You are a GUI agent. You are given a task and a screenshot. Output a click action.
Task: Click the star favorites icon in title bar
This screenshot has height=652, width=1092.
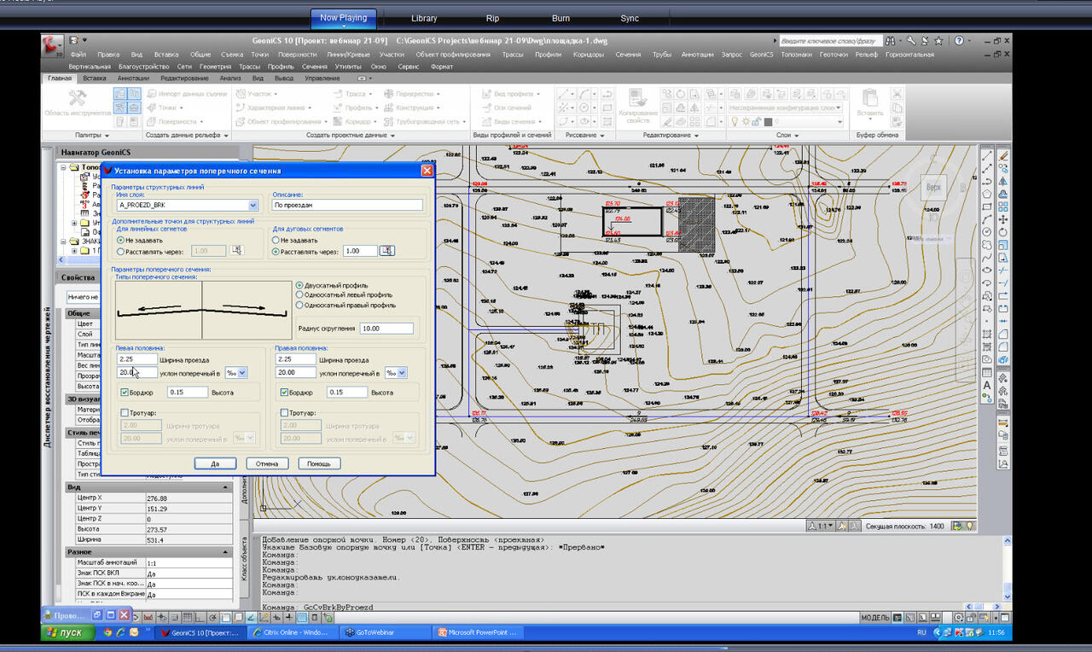[938, 40]
